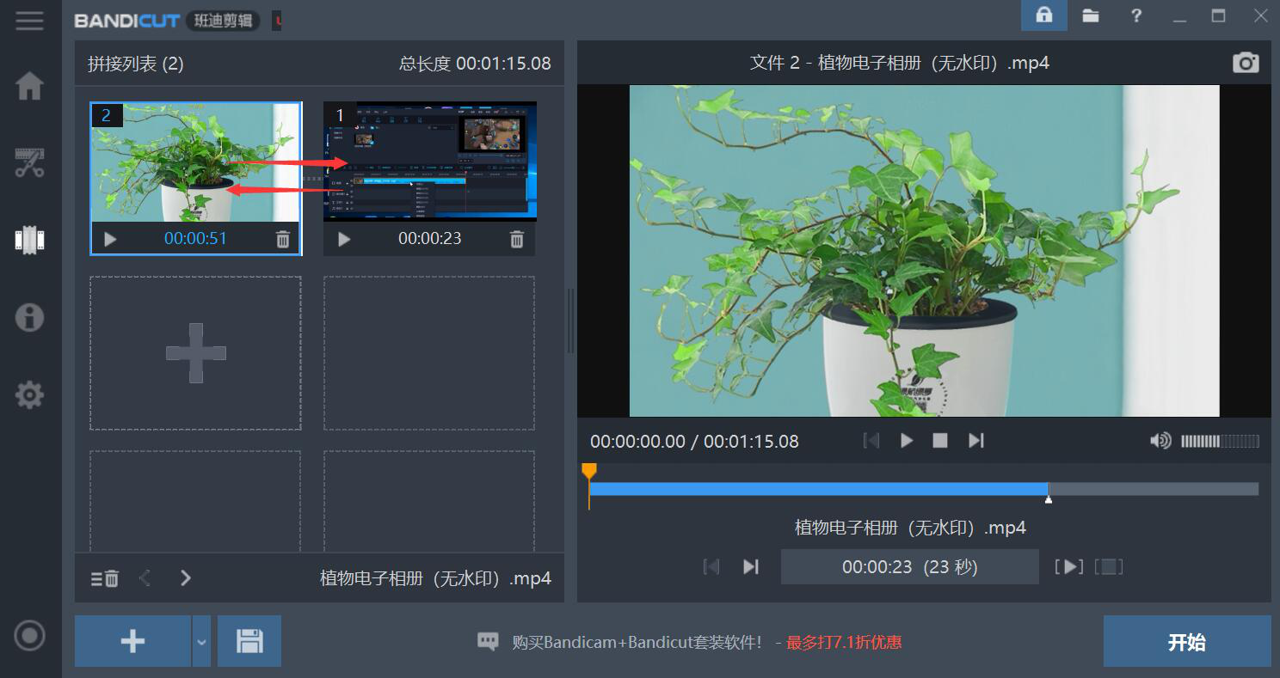The width and height of the screenshot is (1280, 678).
Task: Move selected clip forward with right arrow
Action: (185, 578)
